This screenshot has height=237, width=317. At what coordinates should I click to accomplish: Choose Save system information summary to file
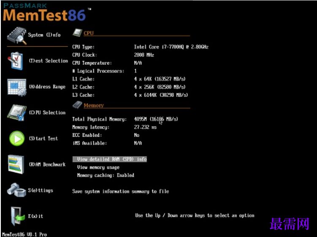[x=121, y=192]
